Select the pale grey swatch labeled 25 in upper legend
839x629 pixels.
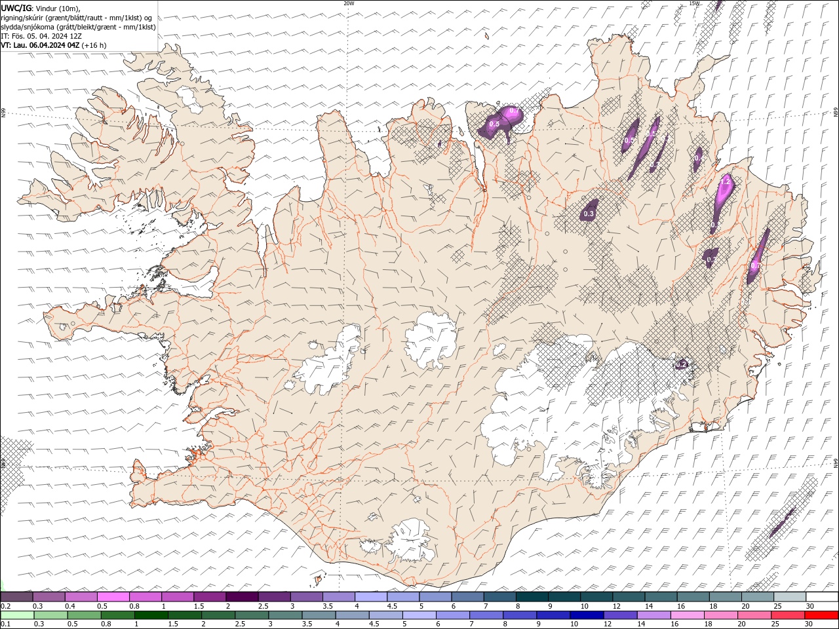click(x=790, y=597)
